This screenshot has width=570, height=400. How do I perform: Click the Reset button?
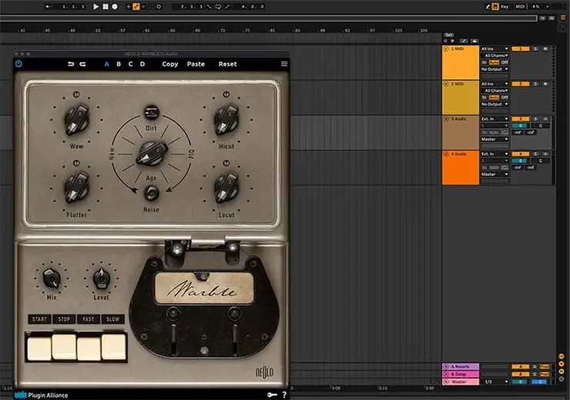pos(227,64)
